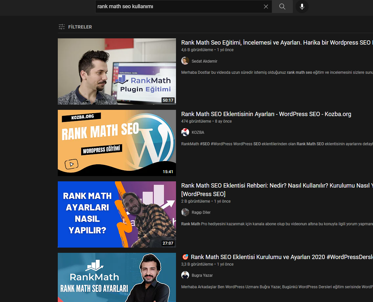Click the 50:17 duration badge

pyautogui.click(x=168, y=100)
